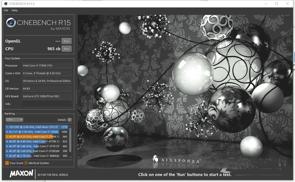Screen dimensions: 295x182
Task: Select ranking row 5 i7-3770 score 662
Action: (x=37, y=146)
